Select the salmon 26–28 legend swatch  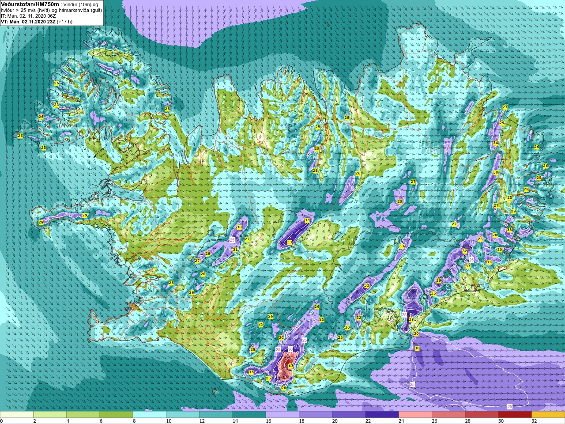tap(448, 415)
